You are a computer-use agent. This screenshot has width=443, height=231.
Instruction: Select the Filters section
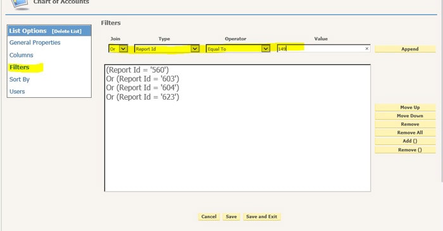tap(19, 68)
